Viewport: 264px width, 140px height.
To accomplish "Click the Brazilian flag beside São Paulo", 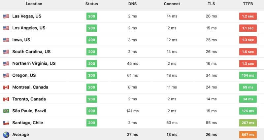I will [x=6, y=111].
